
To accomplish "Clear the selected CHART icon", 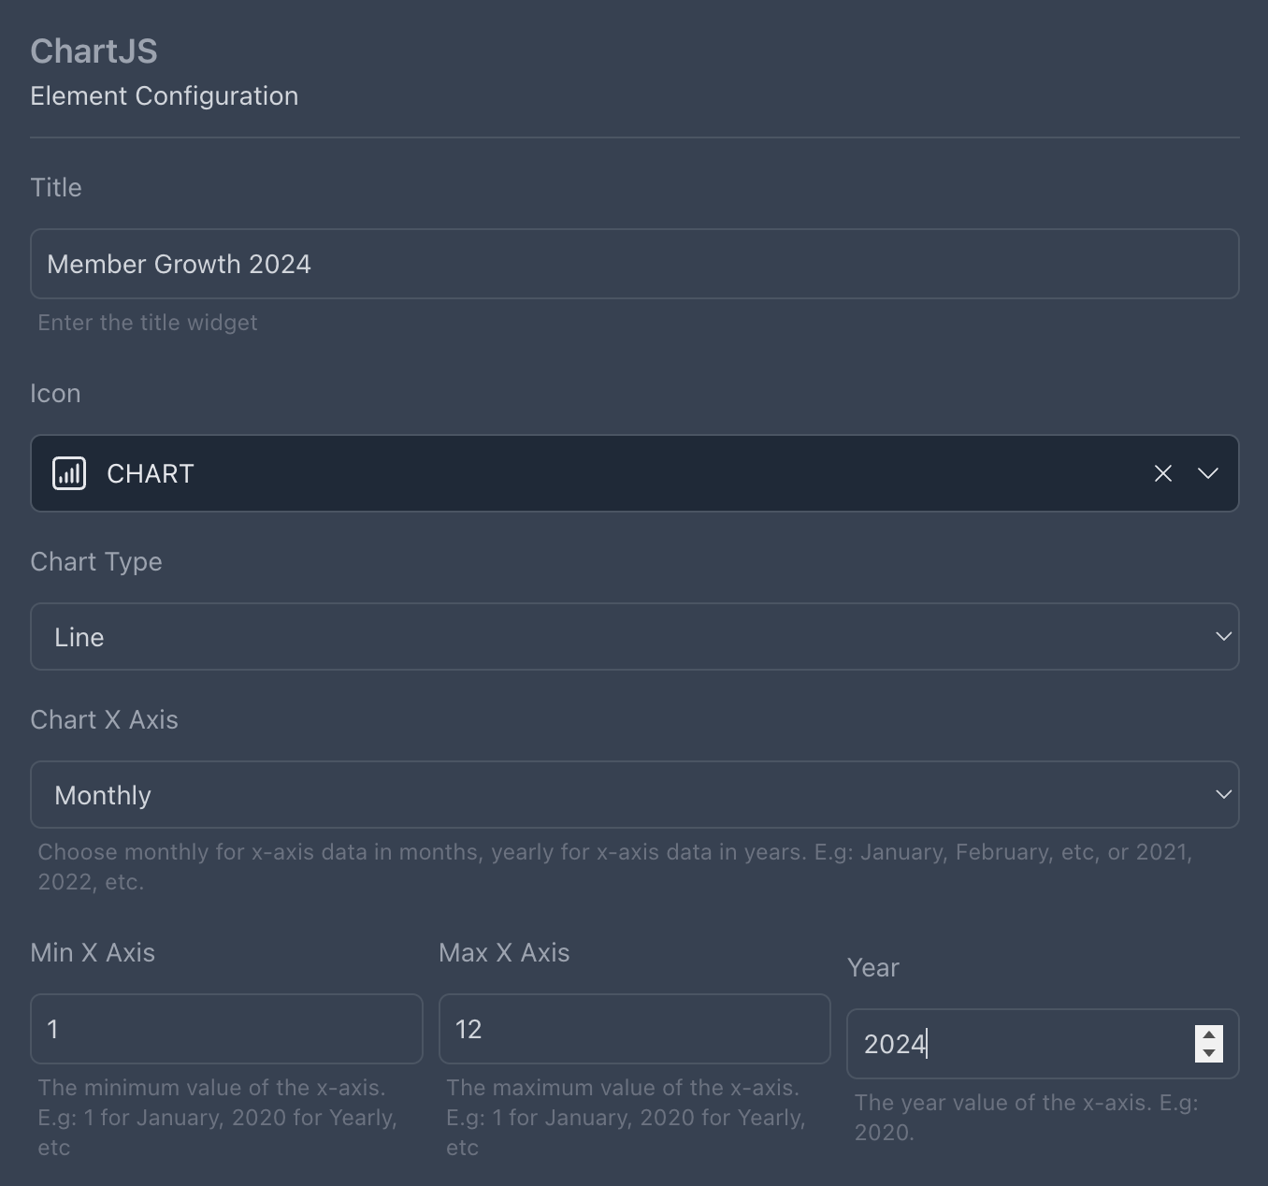I will pos(1162,473).
